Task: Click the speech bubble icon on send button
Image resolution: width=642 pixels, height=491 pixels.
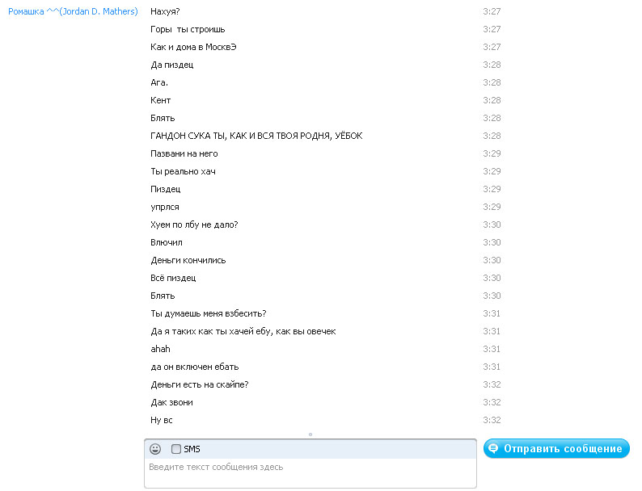Action: [493, 448]
